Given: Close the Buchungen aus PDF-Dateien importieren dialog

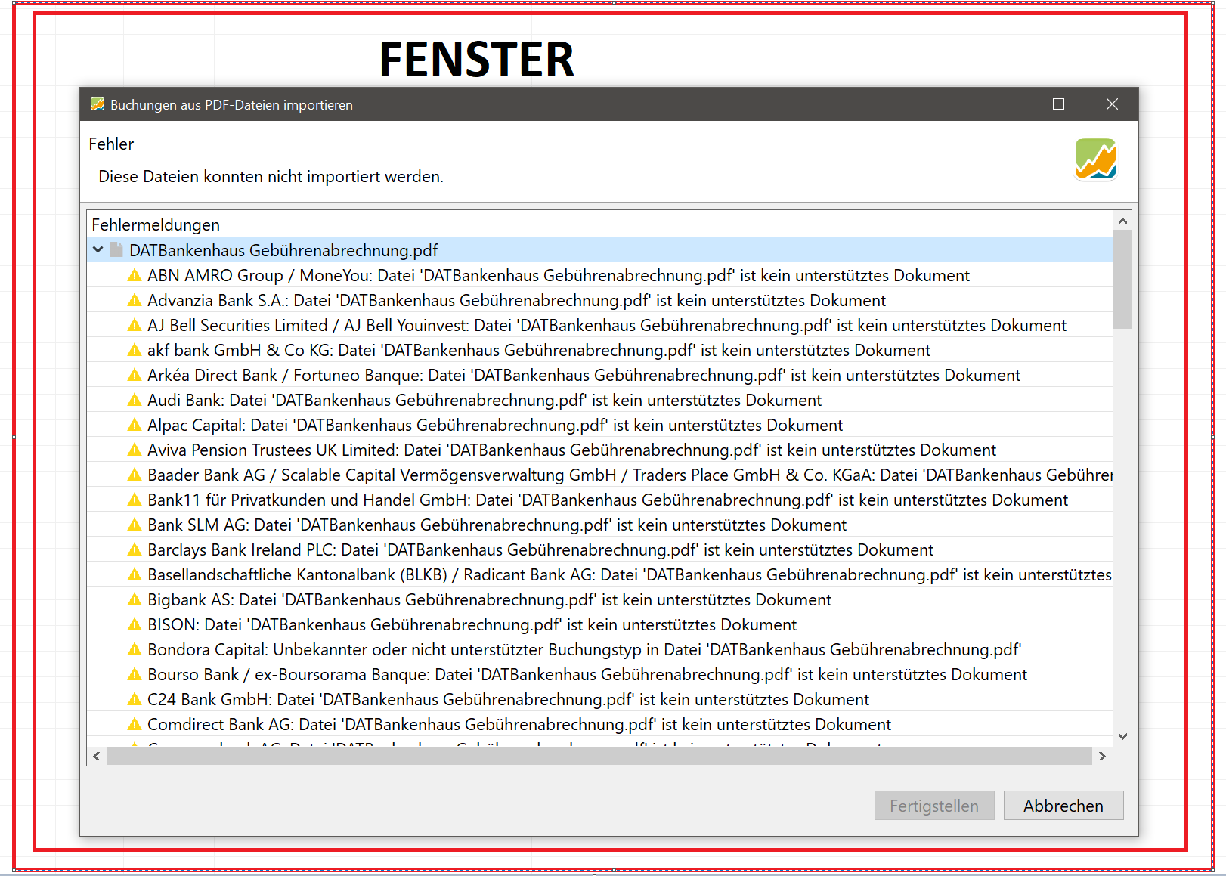Looking at the screenshot, I should click(1112, 104).
